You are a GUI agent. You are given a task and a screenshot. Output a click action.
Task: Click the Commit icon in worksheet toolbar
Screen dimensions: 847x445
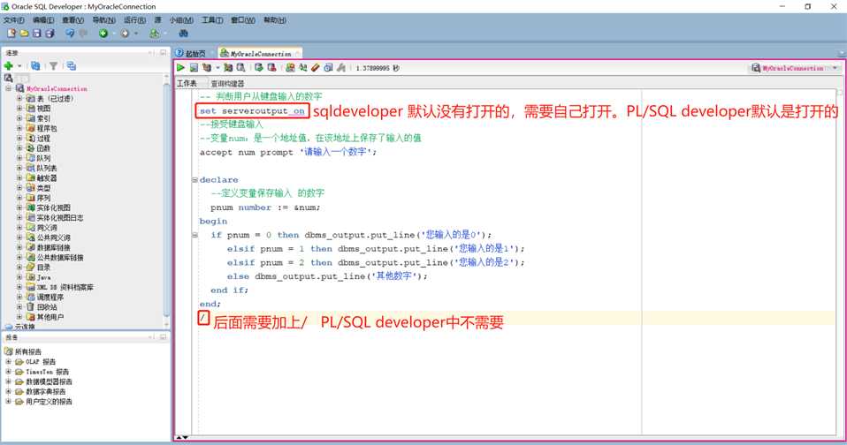click(259, 68)
